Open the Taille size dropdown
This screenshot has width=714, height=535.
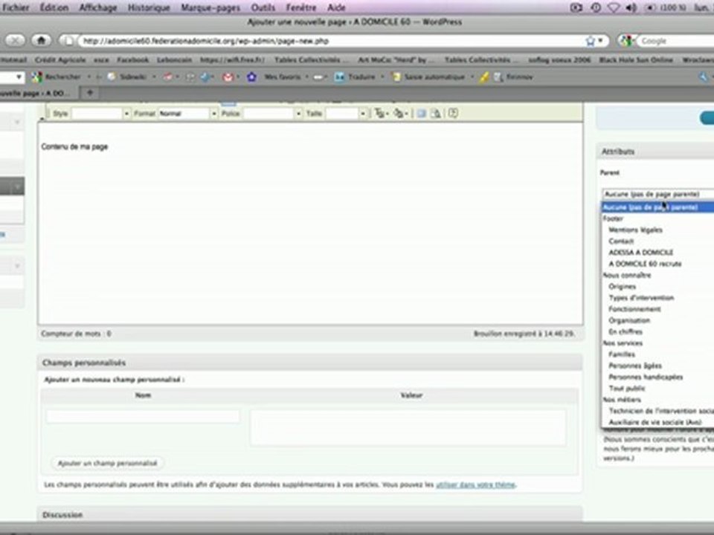346,113
